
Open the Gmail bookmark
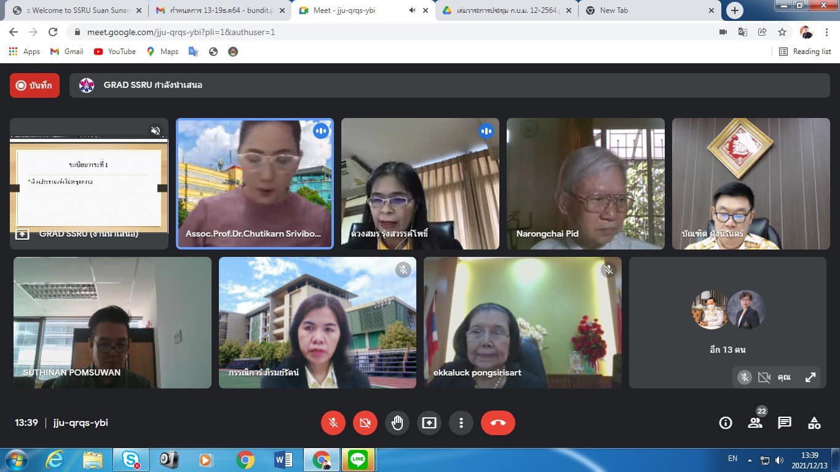[x=66, y=52]
